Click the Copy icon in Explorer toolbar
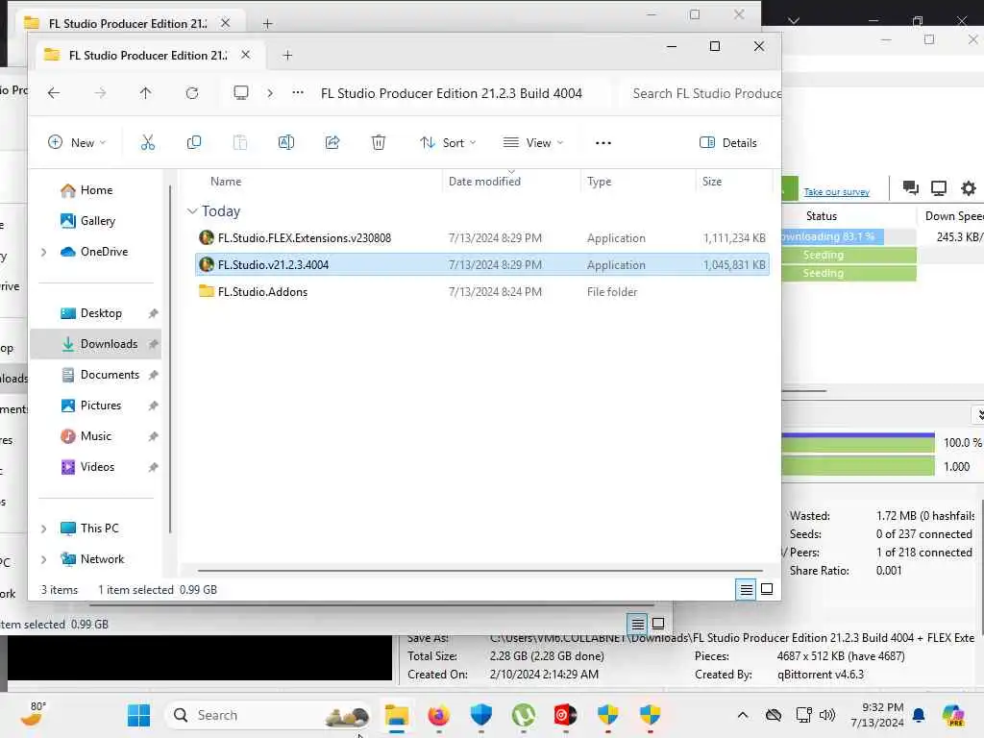This screenshot has height=738, width=984. coord(194,142)
